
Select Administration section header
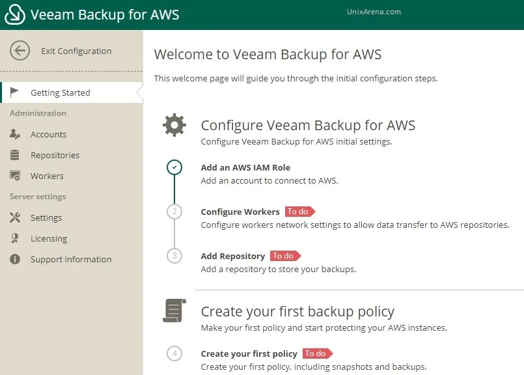(x=37, y=113)
